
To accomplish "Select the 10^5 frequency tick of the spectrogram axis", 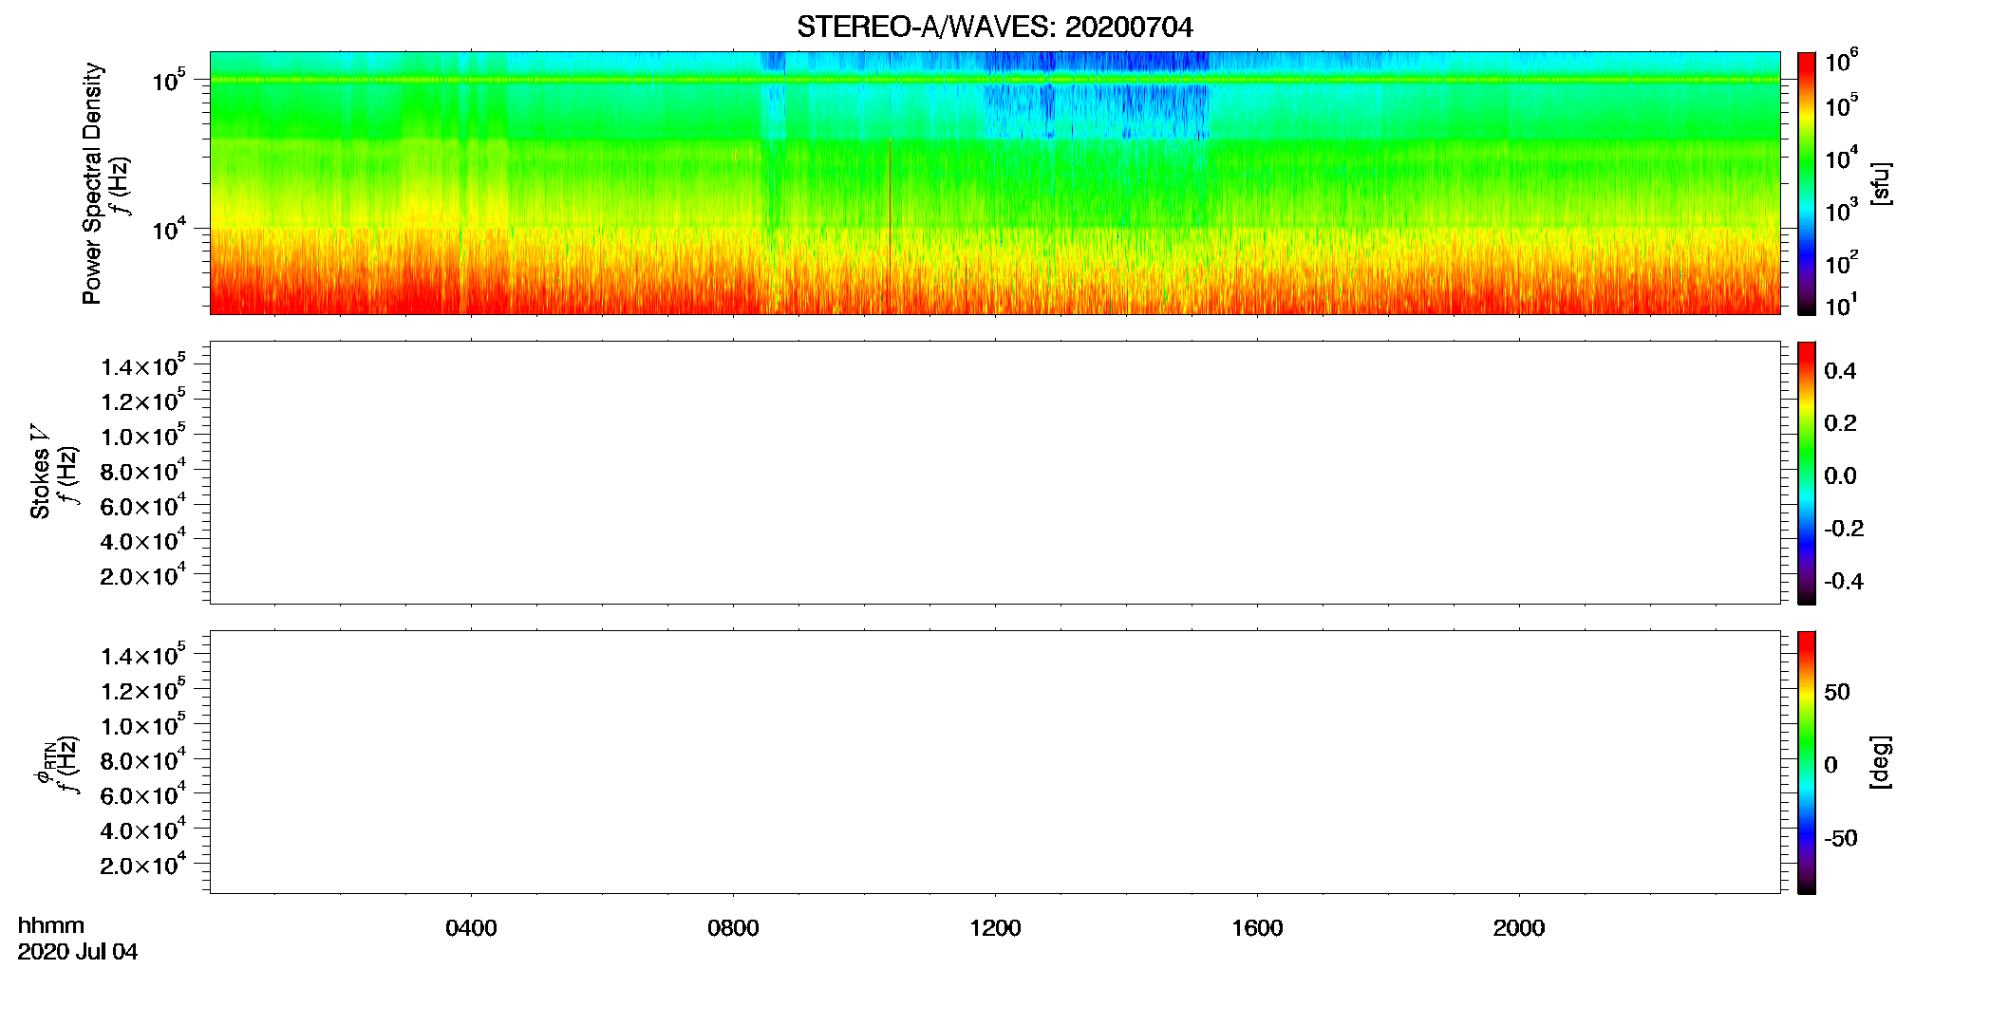I will tap(169, 81).
